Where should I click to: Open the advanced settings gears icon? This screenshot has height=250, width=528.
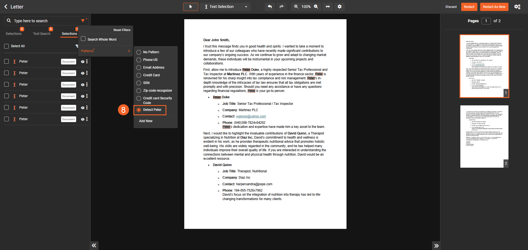[x=517, y=7]
